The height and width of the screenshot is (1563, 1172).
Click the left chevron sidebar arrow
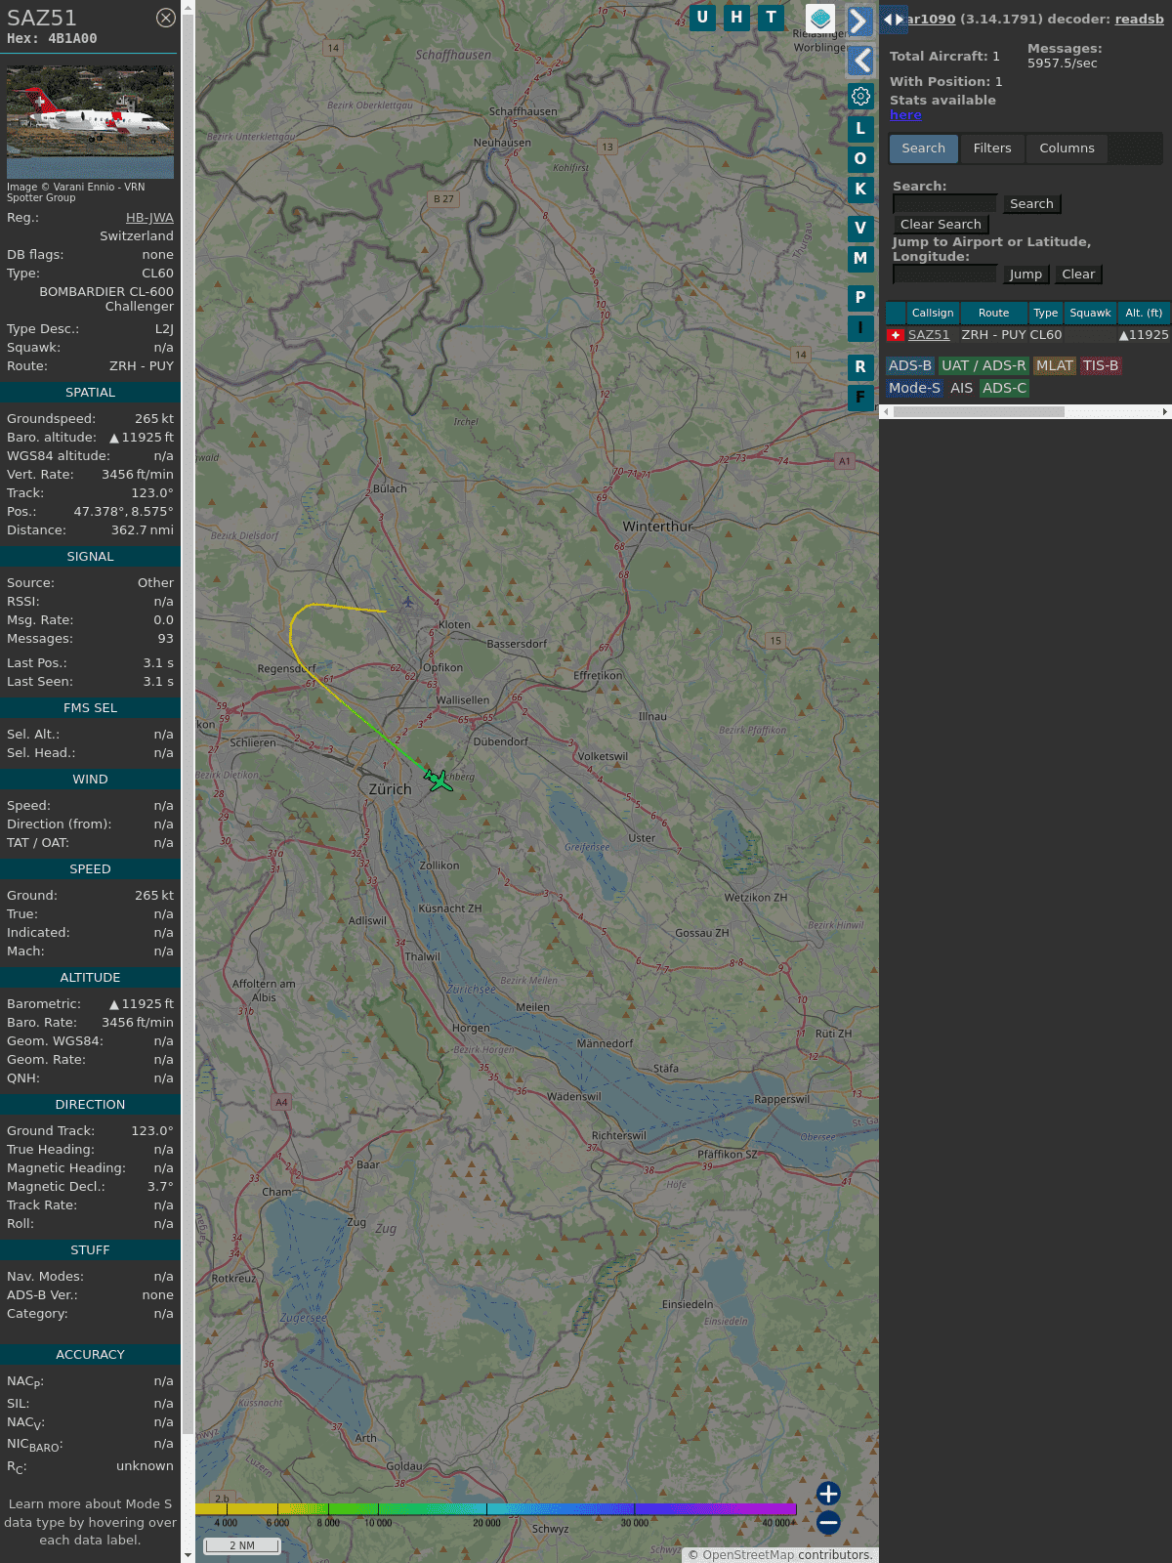tap(860, 61)
